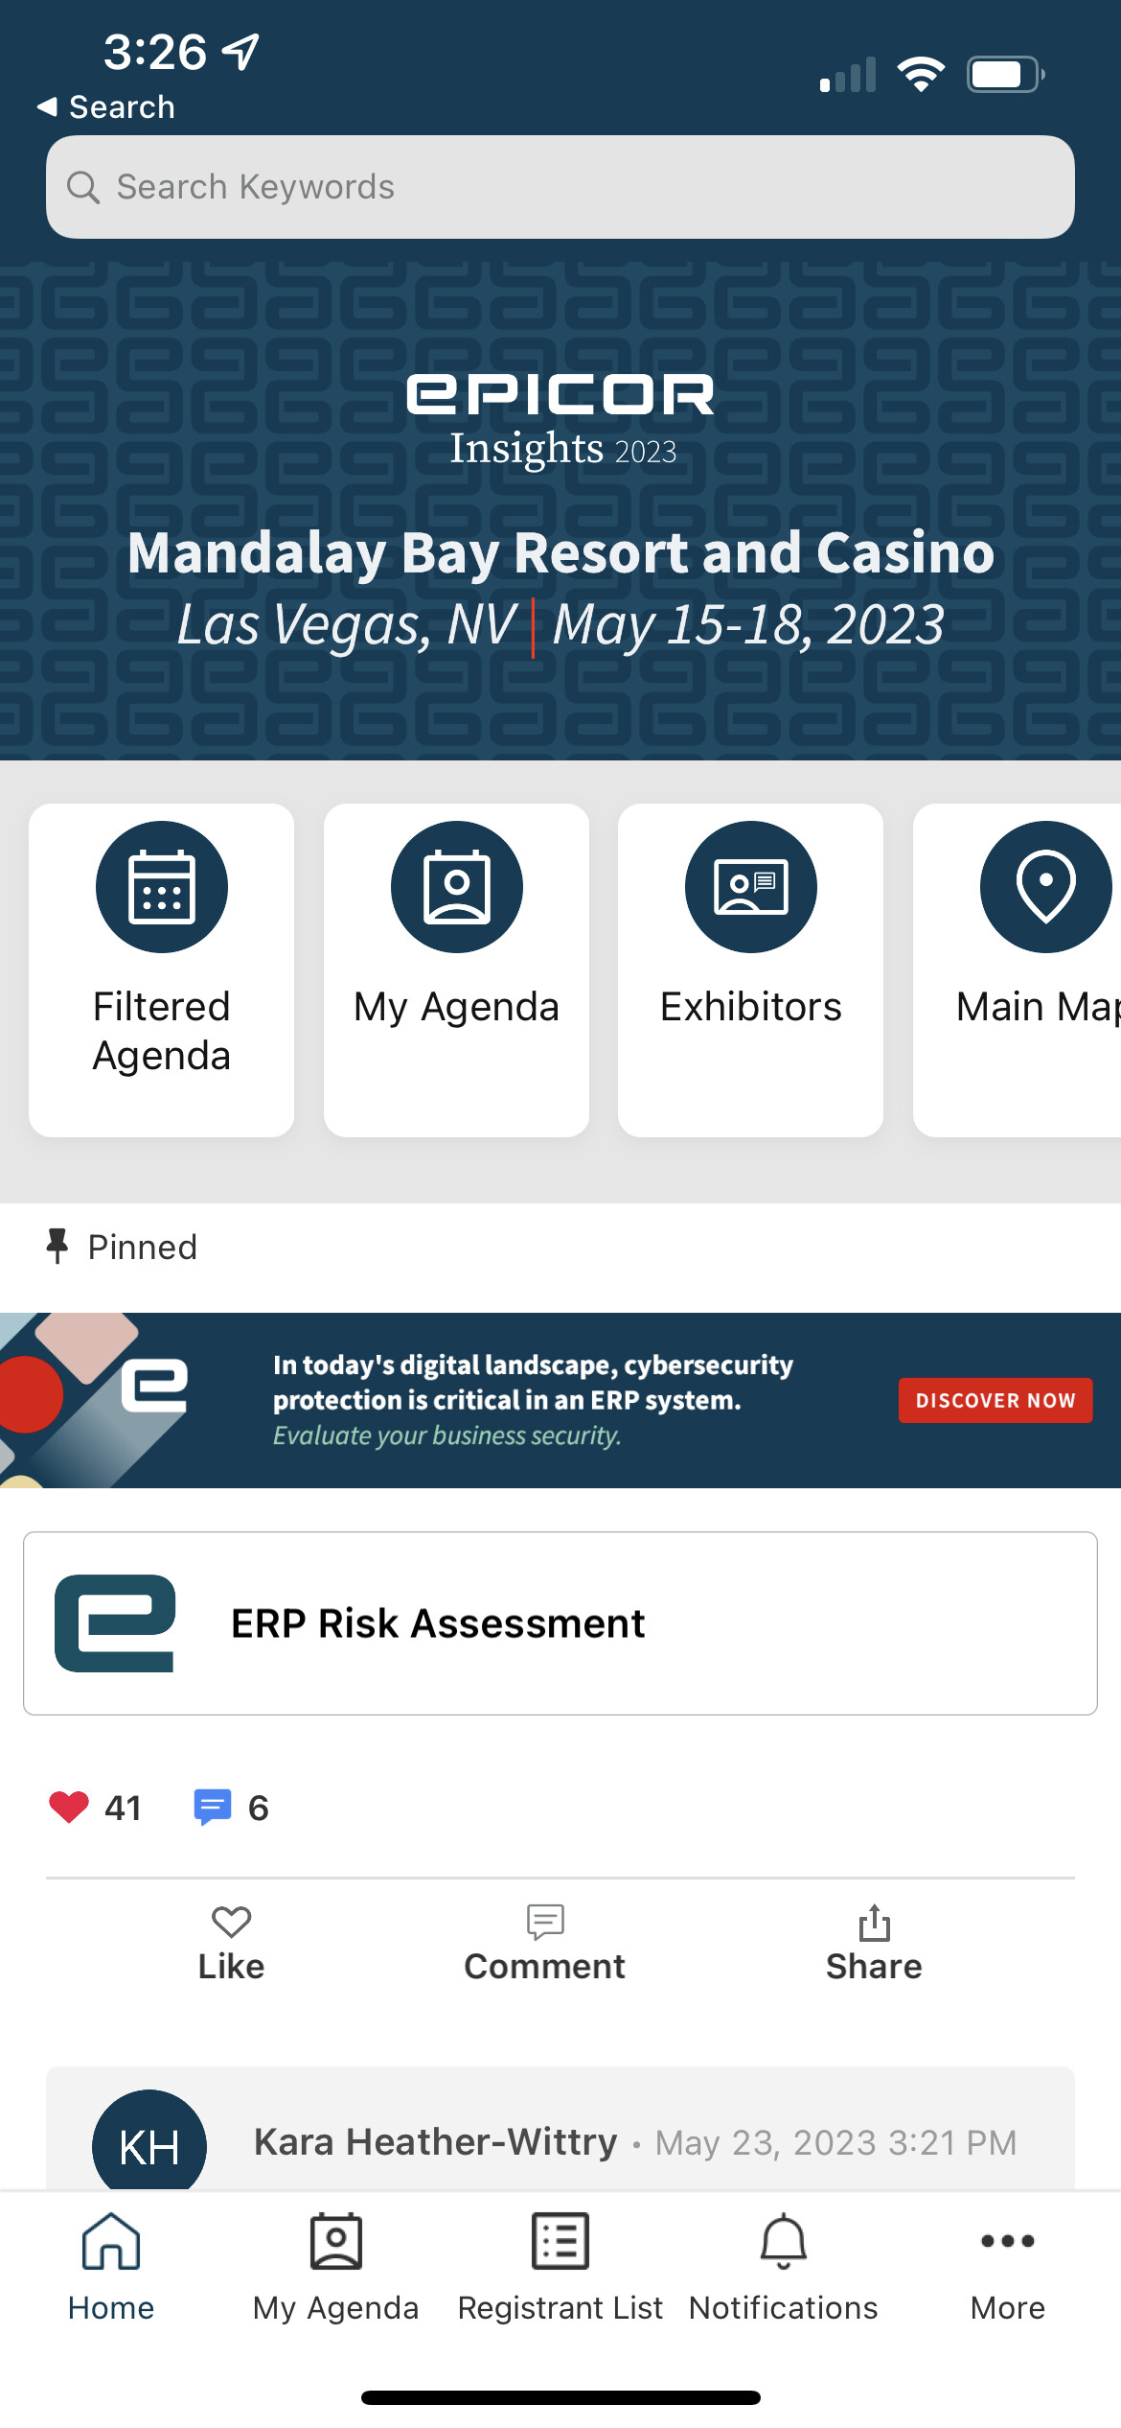Tap the Search Keywords input field
The width and height of the screenshot is (1121, 2428).
point(560,187)
